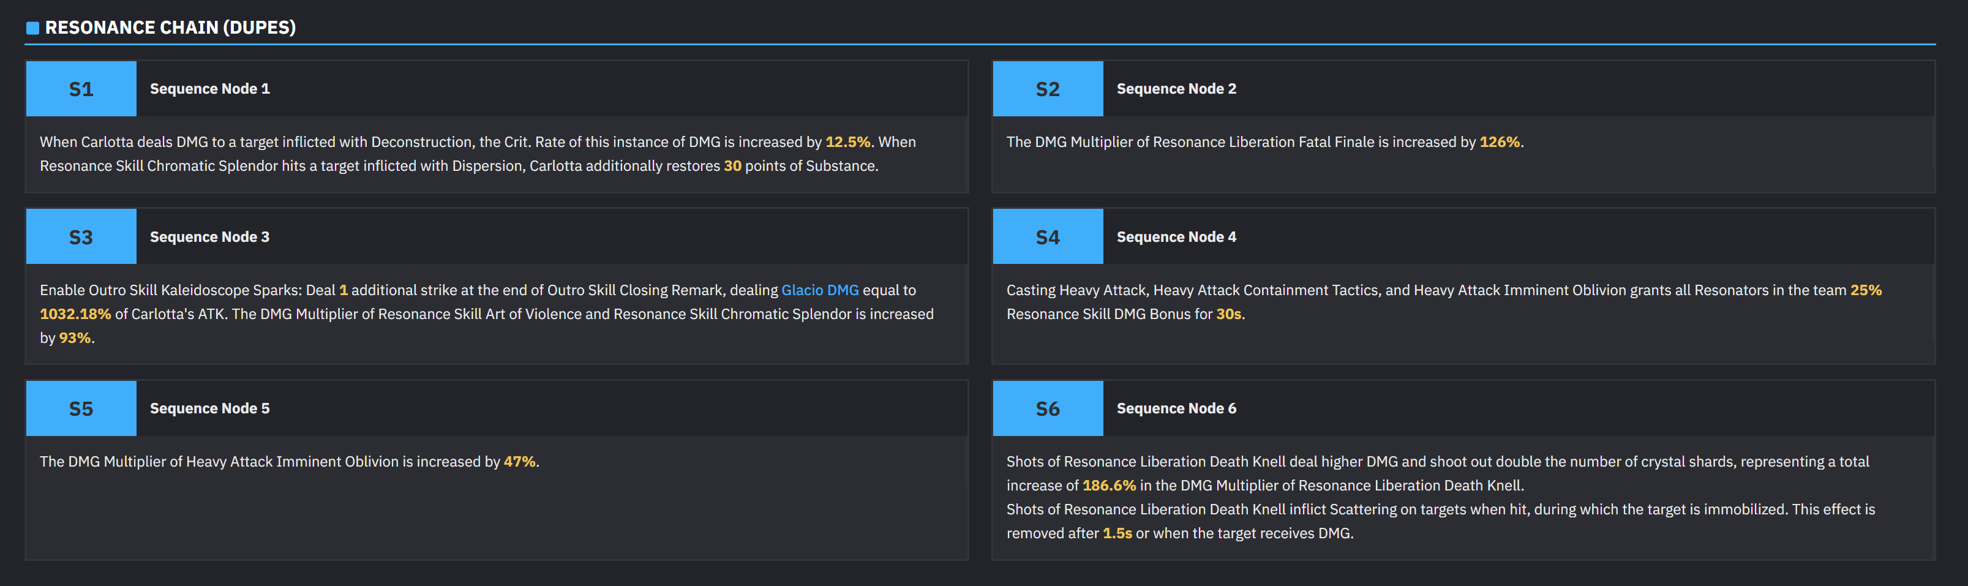The width and height of the screenshot is (1968, 586).
Task: Click the 25% Resonance Skill bonus value
Action: (x=1866, y=290)
